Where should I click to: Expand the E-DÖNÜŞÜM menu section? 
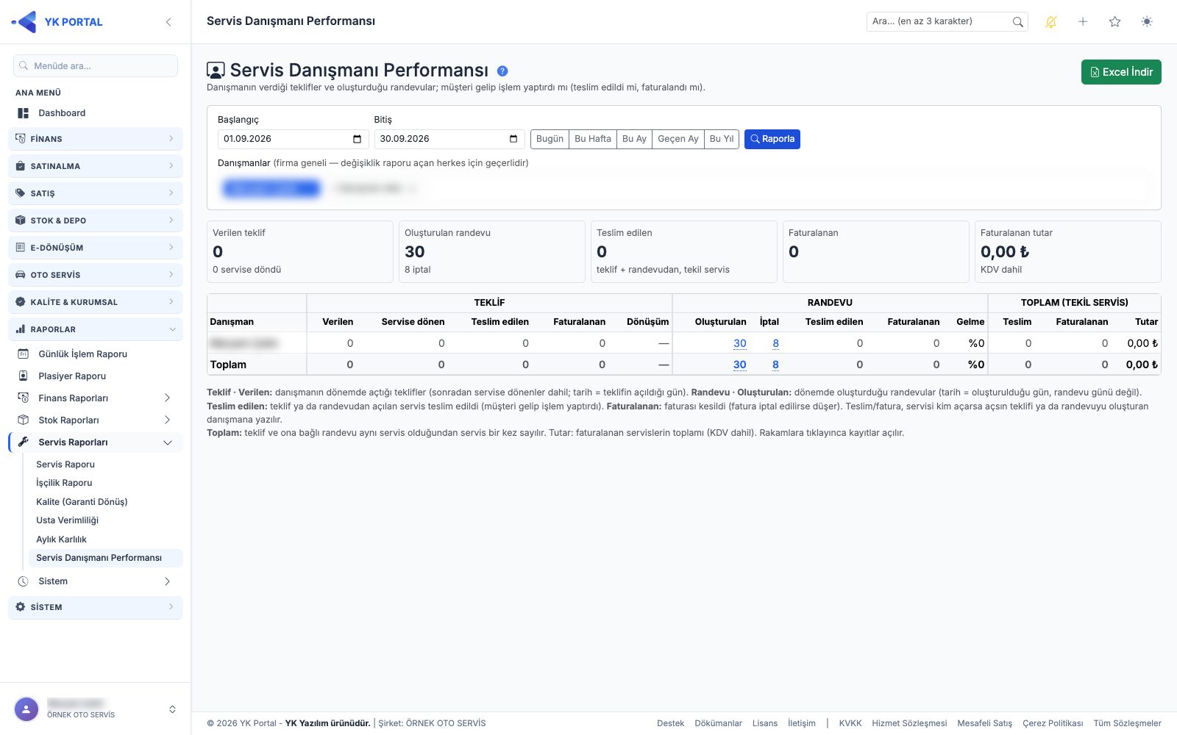coord(96,248)
